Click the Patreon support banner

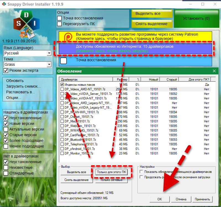point(135,36)
